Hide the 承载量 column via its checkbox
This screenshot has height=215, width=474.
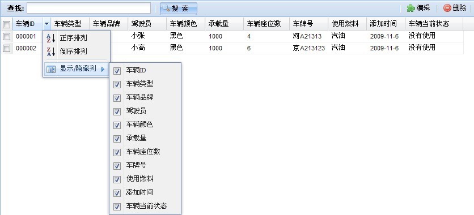point(117,139)
